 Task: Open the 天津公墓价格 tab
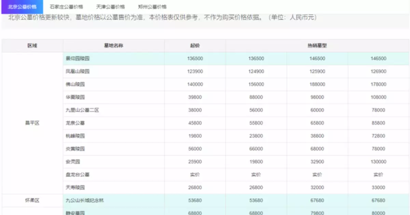point(110,6)
